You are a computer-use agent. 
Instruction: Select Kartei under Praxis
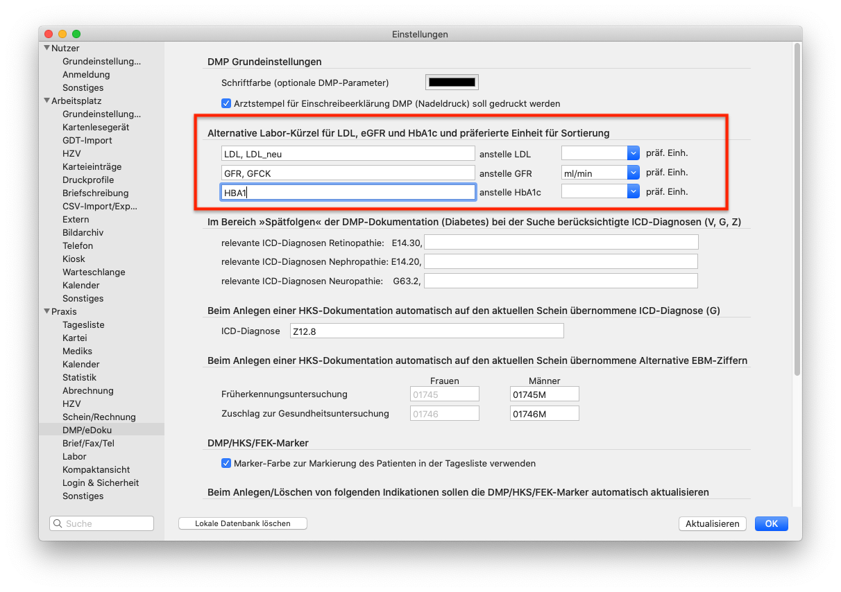pos(75,338)
